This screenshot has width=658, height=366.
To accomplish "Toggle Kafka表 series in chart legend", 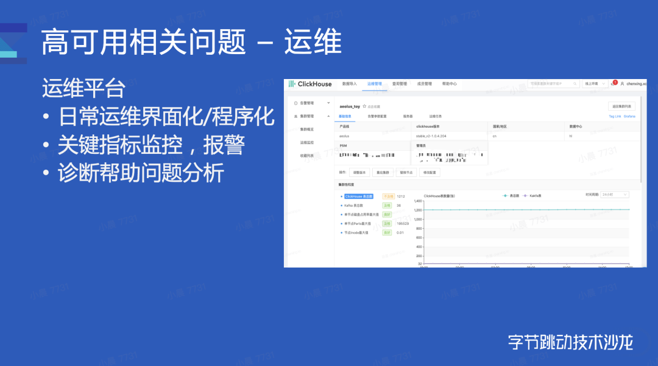I will (x=532, y=196).
